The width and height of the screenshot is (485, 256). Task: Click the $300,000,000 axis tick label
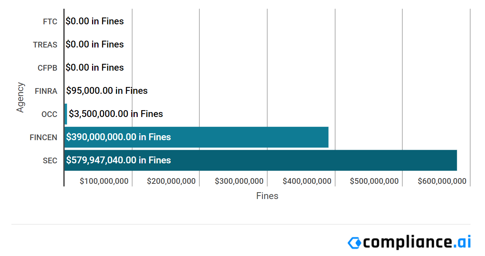[239, 181]
